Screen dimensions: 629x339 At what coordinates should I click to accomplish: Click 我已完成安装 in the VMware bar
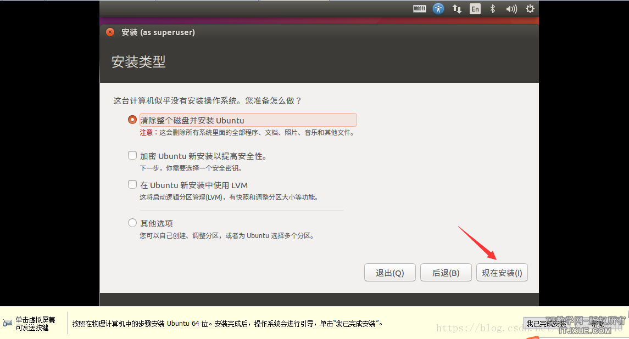pyautogui.click(x=546, y=324)
